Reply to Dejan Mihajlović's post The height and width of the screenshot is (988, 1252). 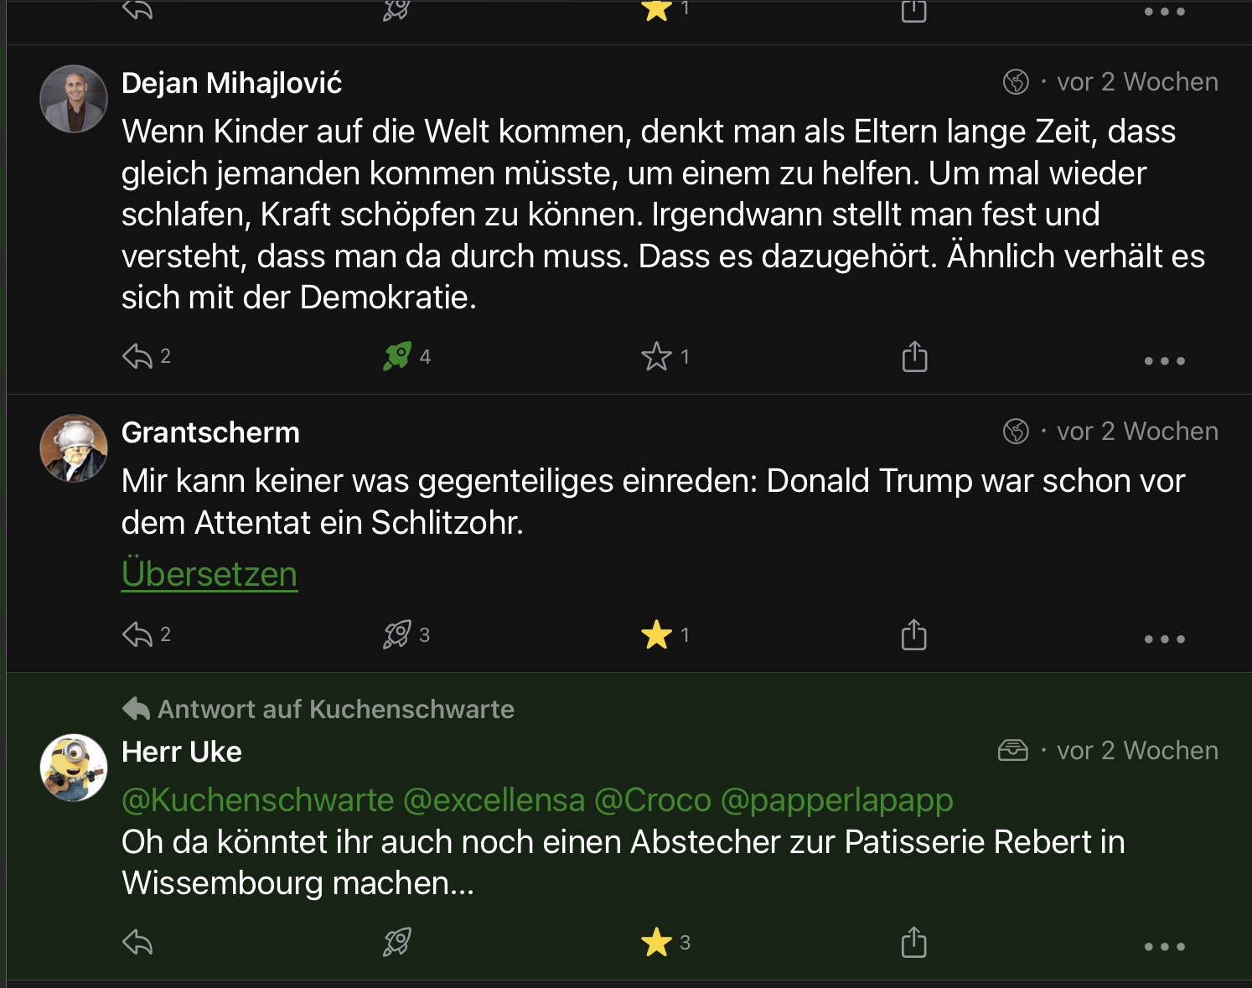137,357
